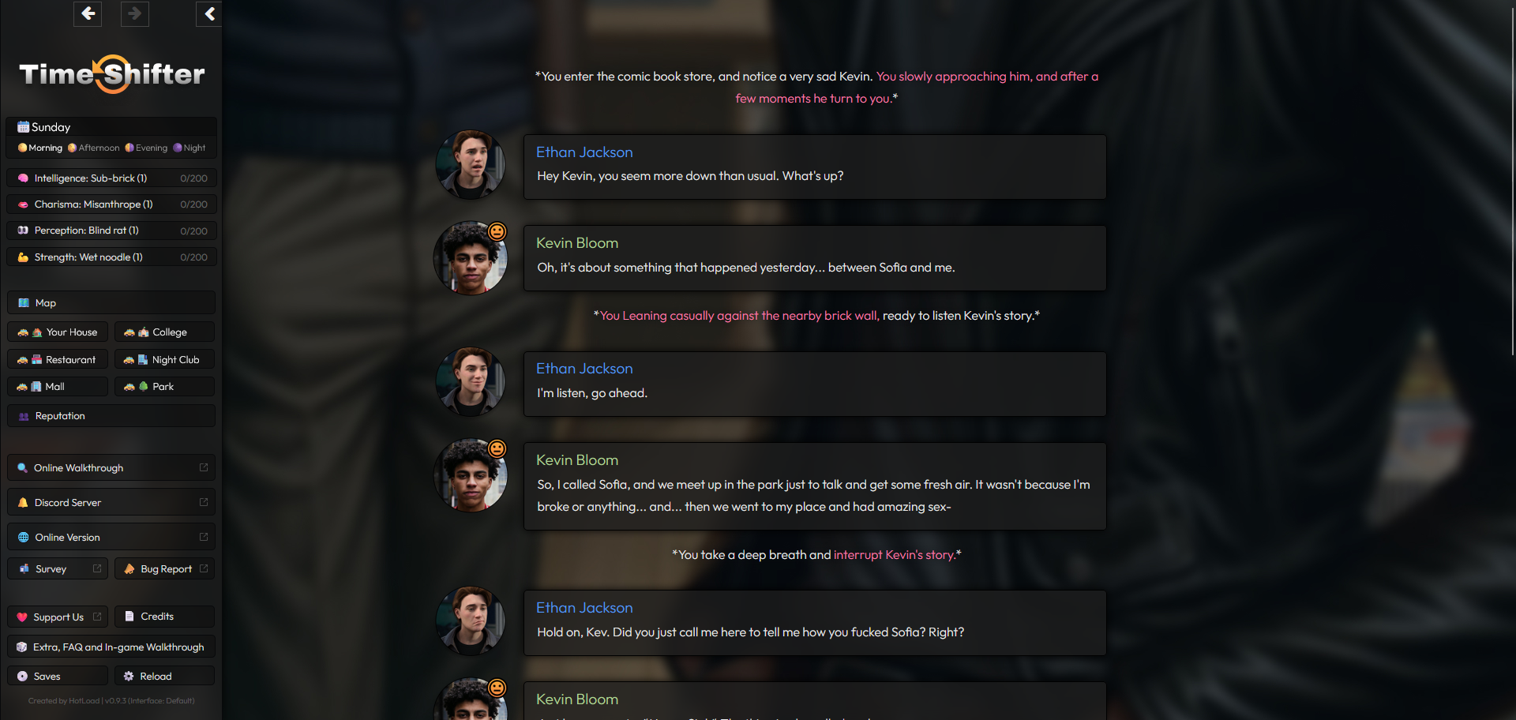Click the Sunday calendar icon
The width and height of the screenshot is (1516, 720).
[x=24, y=127]
